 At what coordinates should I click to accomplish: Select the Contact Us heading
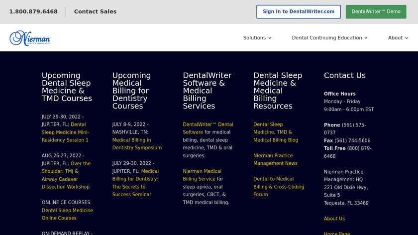(345, 76)
